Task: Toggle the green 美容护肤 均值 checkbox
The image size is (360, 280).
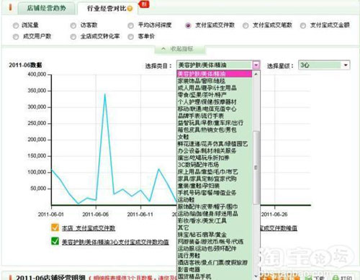Action: [55, 241]
